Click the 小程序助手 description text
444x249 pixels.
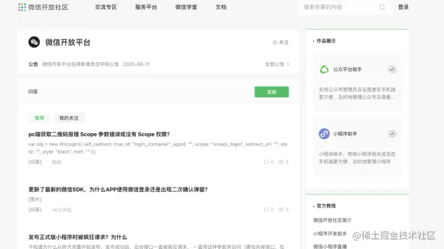357,158
